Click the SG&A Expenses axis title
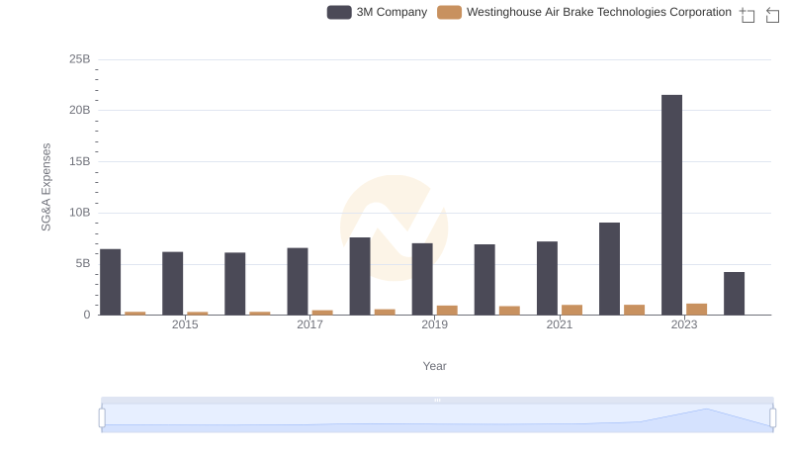The height and width of the screenshot is (456, 791). (45, 187)
